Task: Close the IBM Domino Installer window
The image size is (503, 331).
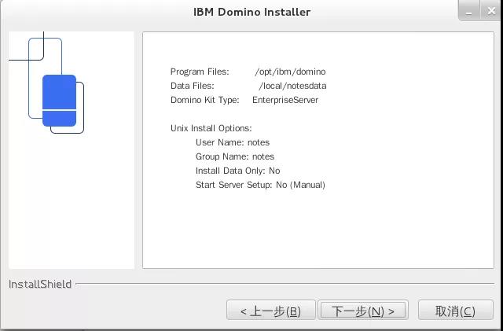Action: (x=490, y=11)
